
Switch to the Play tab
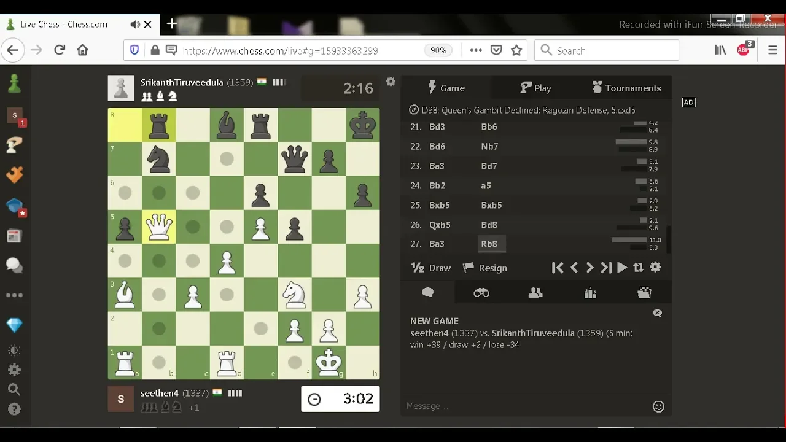535,88
